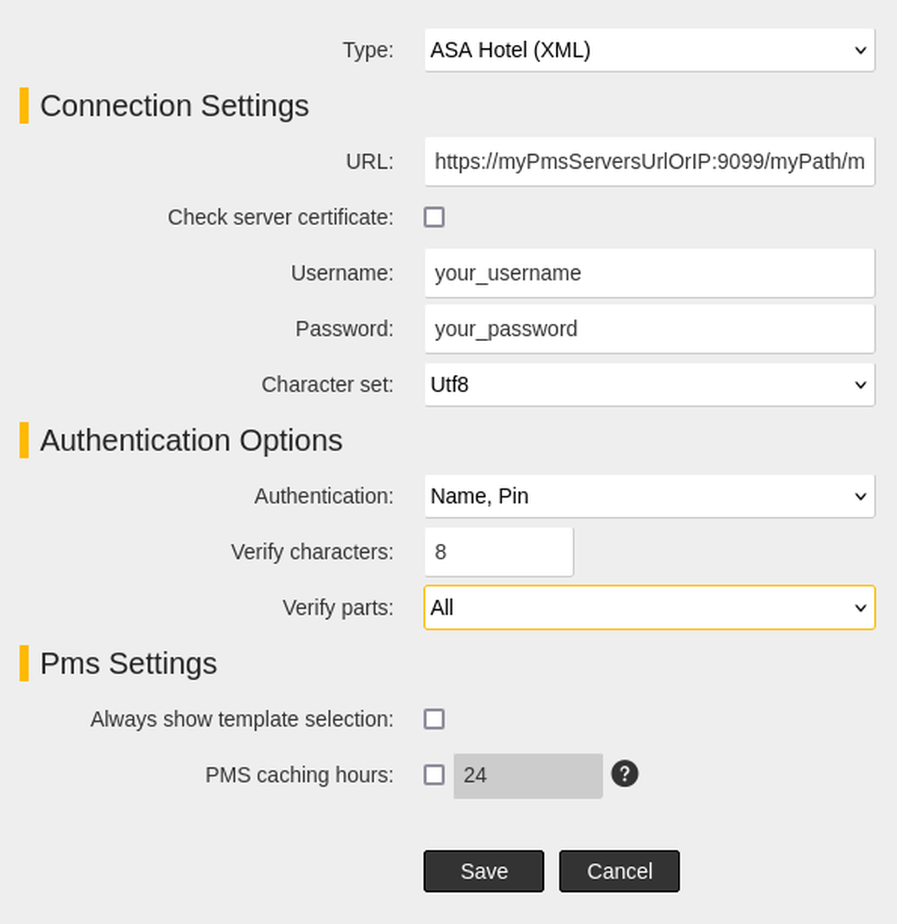
Task: Click the Cancel button
Action: coord(620,871)
